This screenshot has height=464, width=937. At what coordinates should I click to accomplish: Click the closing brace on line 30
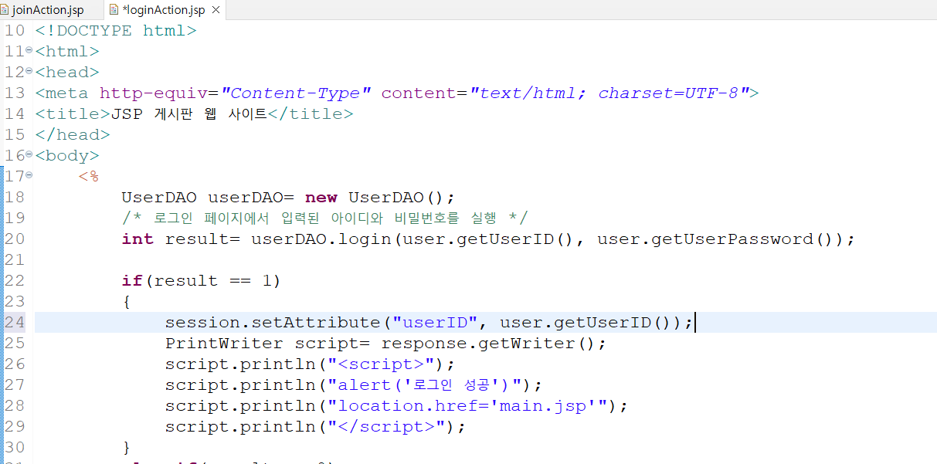(127, 448)
